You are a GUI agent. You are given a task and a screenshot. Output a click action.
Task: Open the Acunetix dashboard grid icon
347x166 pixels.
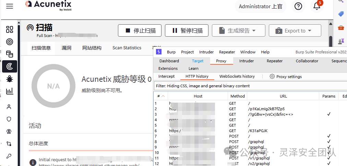click(10, 29)
